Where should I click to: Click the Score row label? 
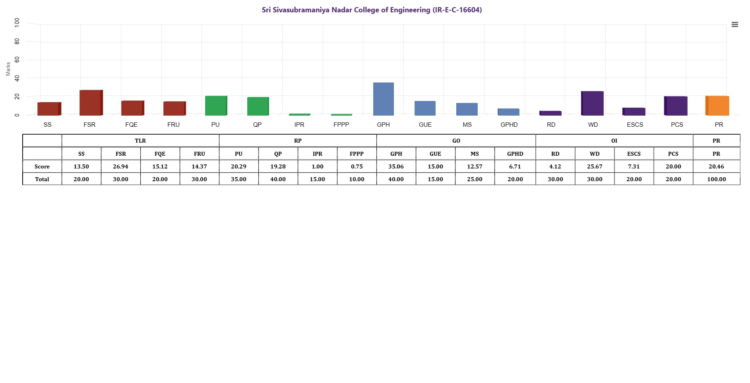pos(42,166)
